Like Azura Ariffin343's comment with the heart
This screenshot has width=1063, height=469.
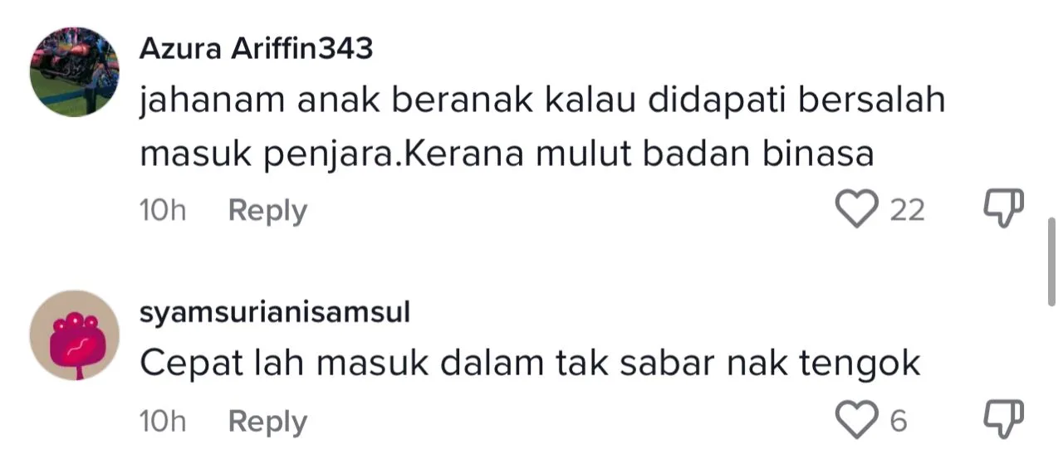(856, 209)
